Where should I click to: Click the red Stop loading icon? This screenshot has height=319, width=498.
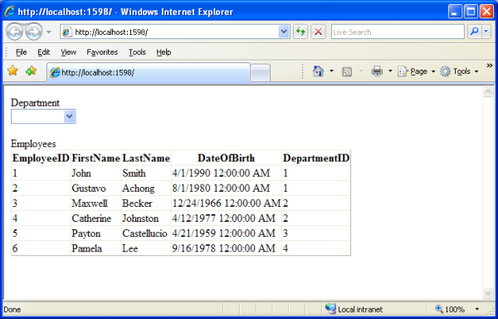click(x=318, y=32)
